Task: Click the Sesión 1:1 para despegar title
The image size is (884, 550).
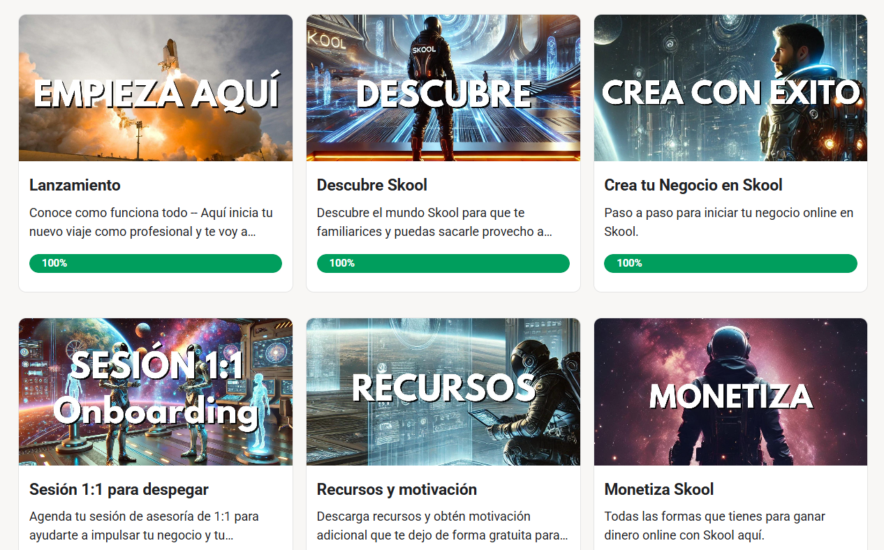Action: 119,489
